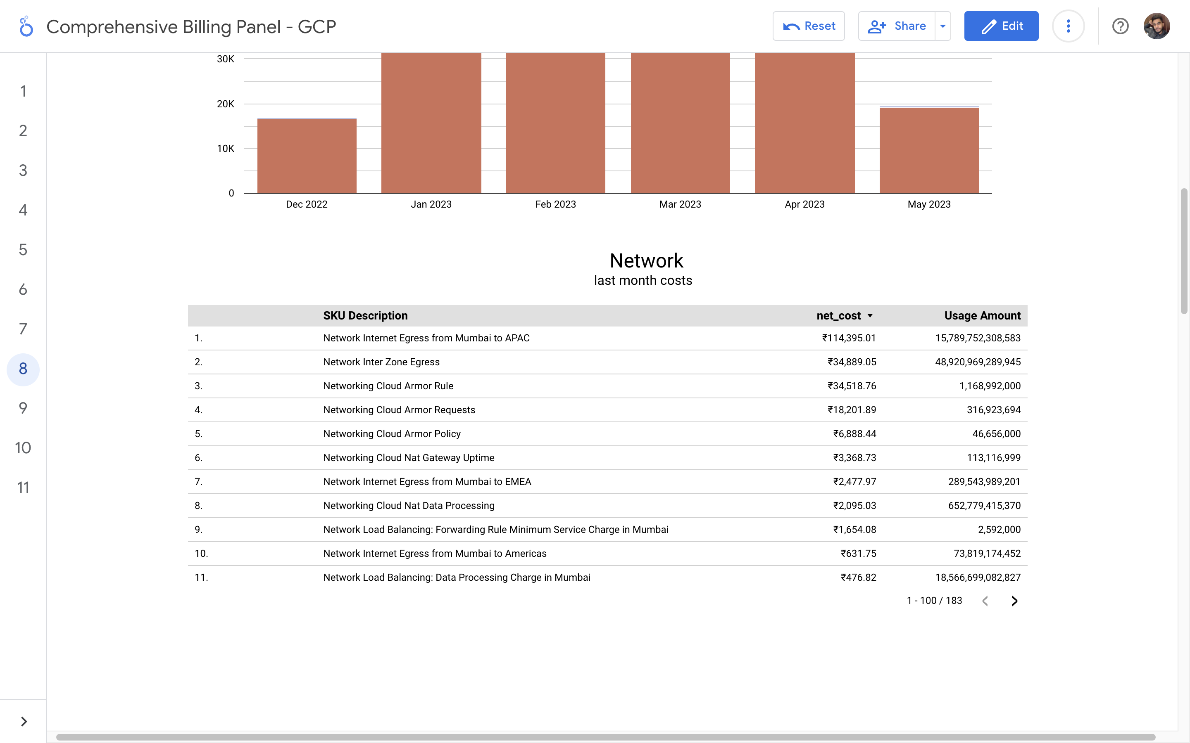
Task: Open the more options three-dot menu
Action: [1068, 26]
